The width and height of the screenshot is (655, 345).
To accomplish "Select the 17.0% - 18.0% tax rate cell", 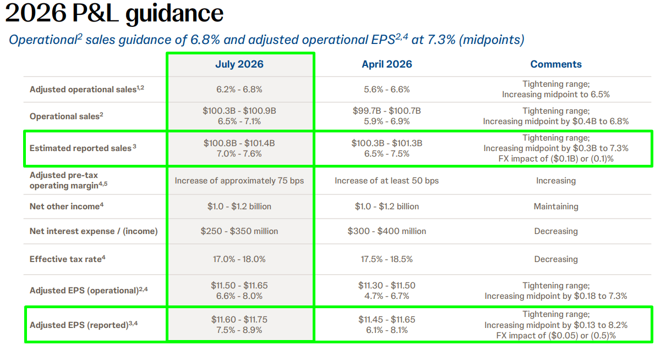I will [x=239, y=259].
